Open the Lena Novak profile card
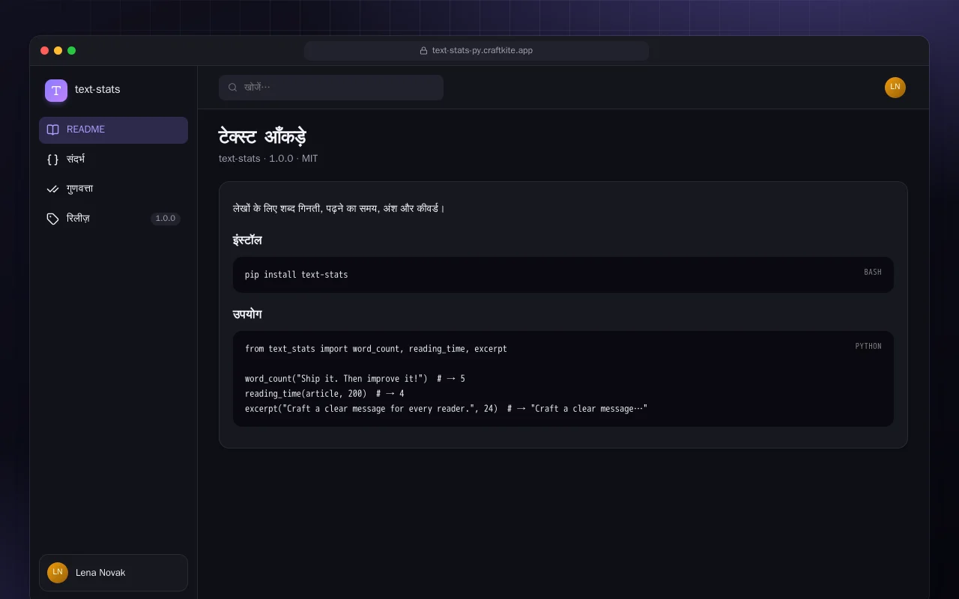Viewport: 959px width, 599px height. pyautogui.click(x=113, y=573)
